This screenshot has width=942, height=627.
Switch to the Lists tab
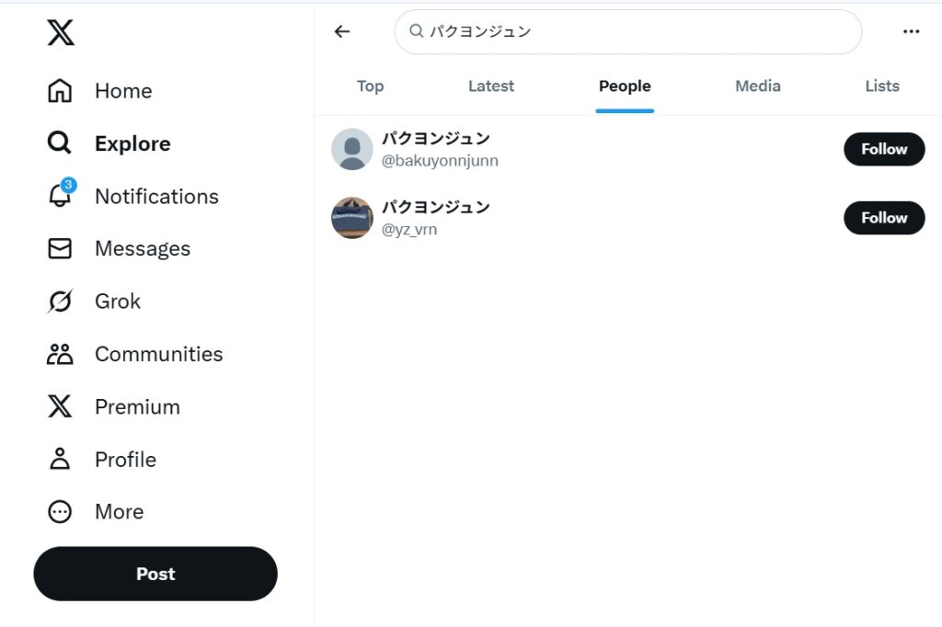tap(882, 85)
